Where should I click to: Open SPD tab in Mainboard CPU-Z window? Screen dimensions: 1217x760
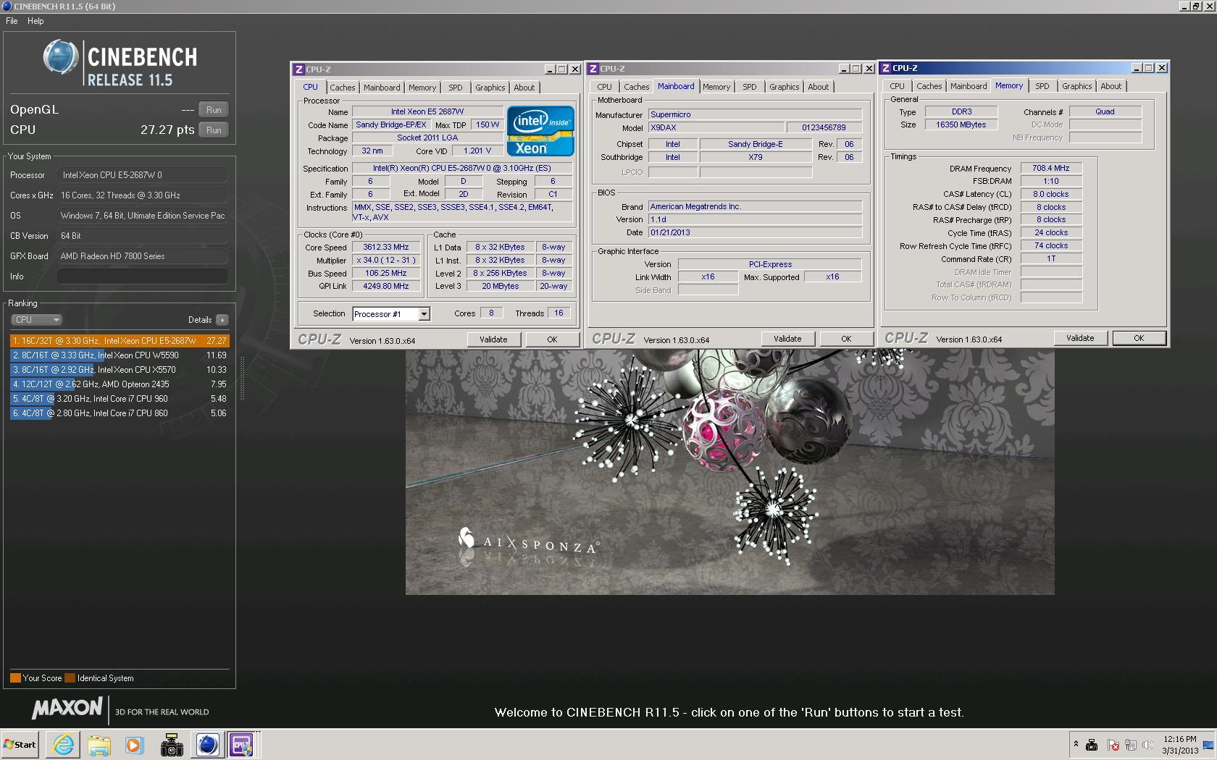749,87
